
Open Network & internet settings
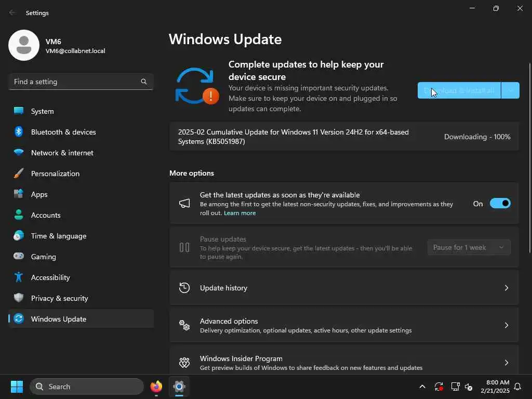click(81, 153)
